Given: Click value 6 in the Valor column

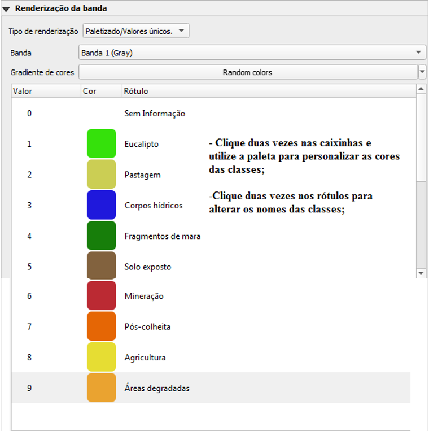Looking at the screenshot, I should click(29, 296).
